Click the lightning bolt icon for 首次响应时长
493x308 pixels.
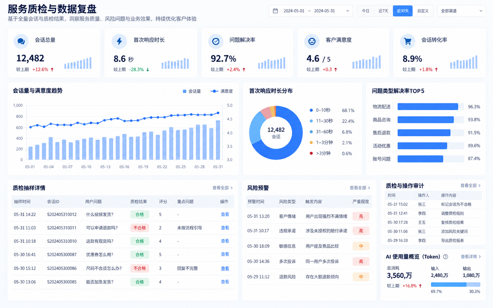[x=119, y=41]
